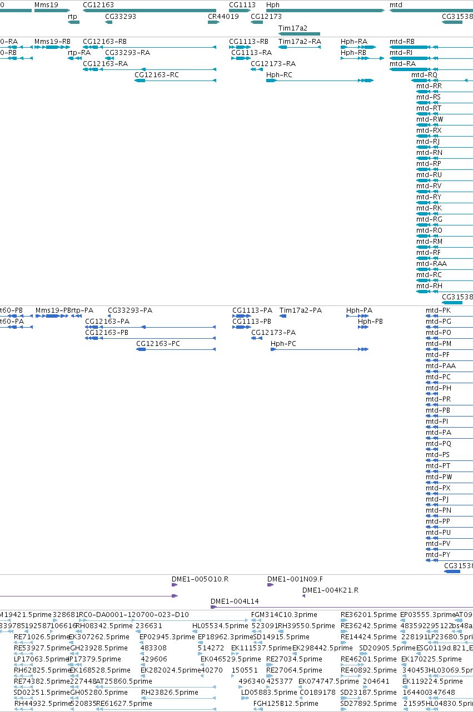Select the CG33293-PA protein
The width and height of the screenshot is (473, 712).
110,316
